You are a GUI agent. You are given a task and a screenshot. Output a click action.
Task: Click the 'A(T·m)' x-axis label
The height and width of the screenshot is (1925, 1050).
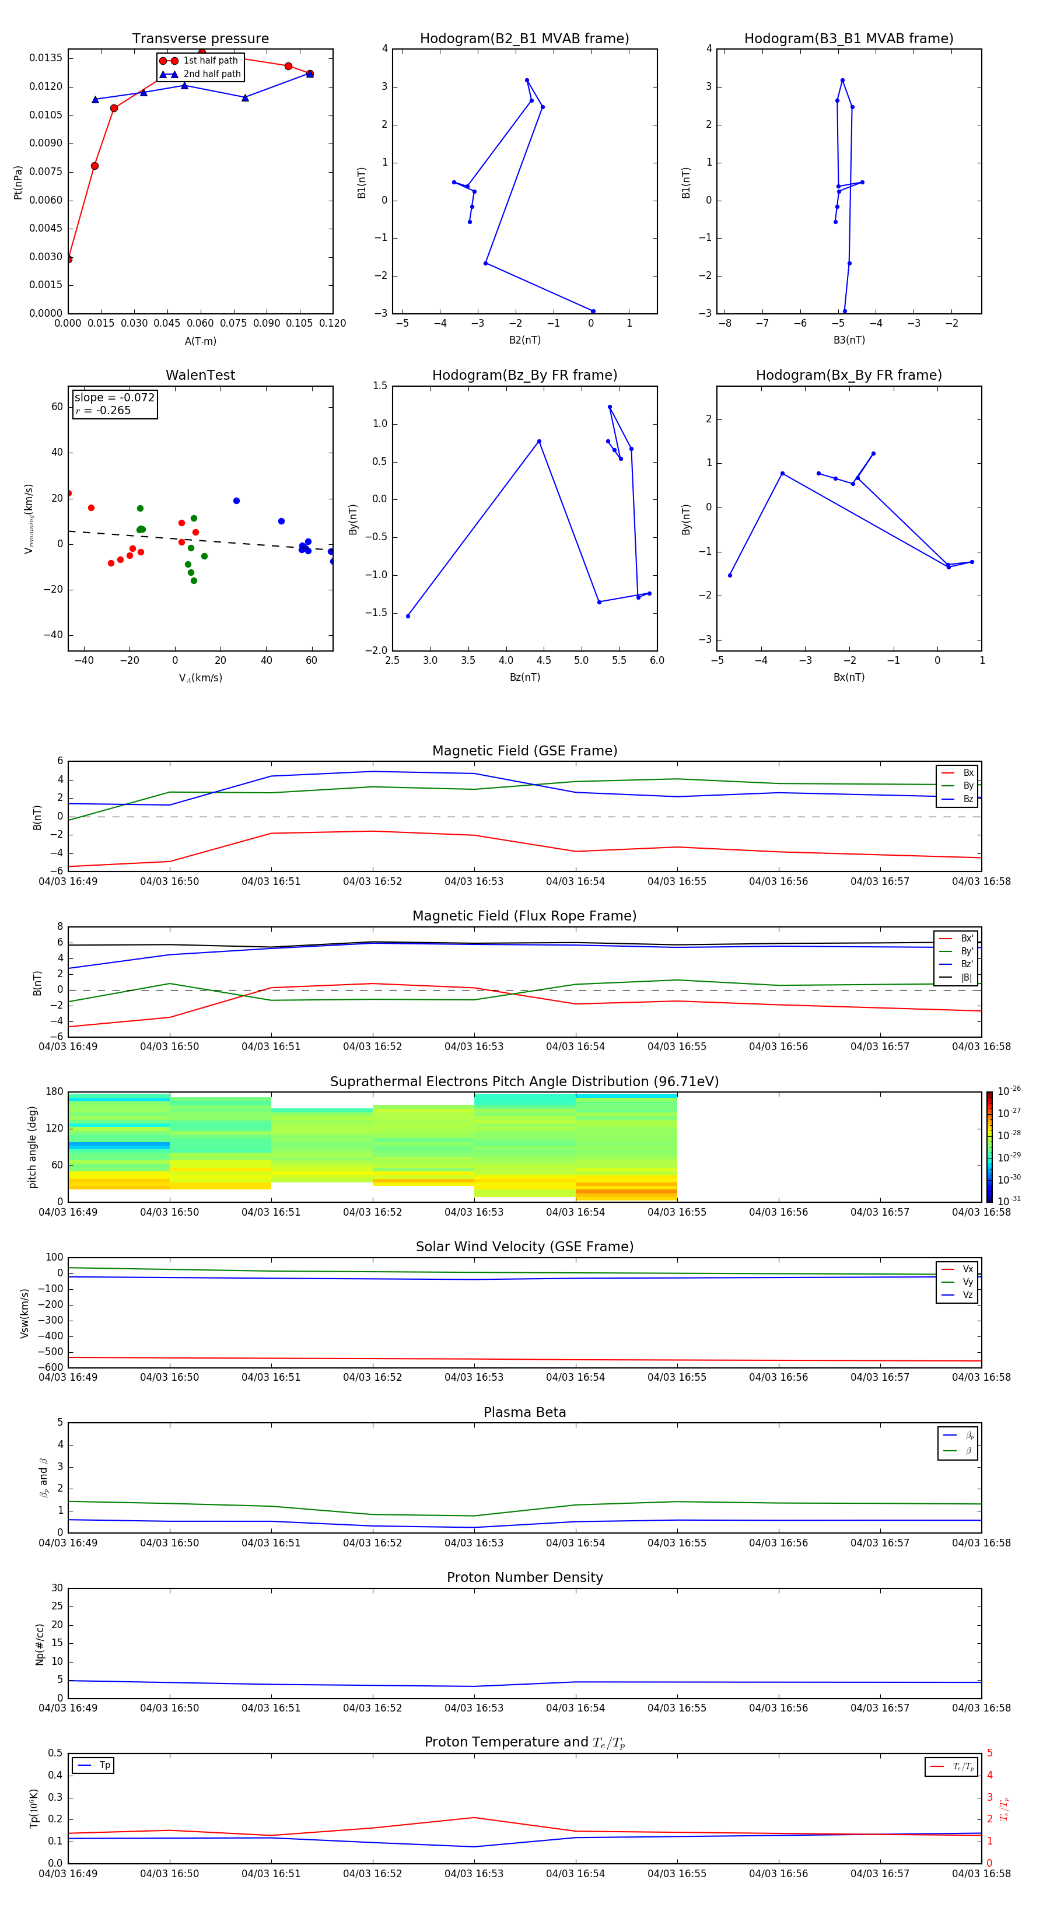click(200, 341)
